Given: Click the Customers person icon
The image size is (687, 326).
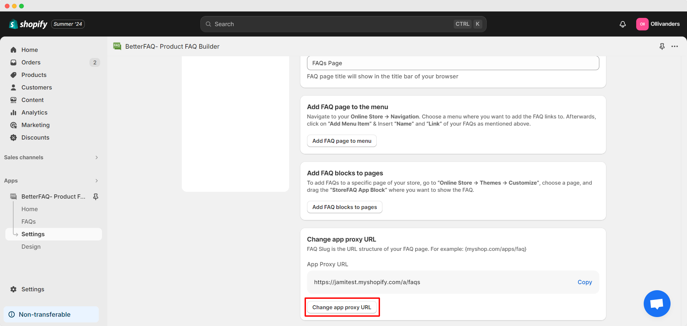Looking at the screenshot, I should [x=14, y=87].
